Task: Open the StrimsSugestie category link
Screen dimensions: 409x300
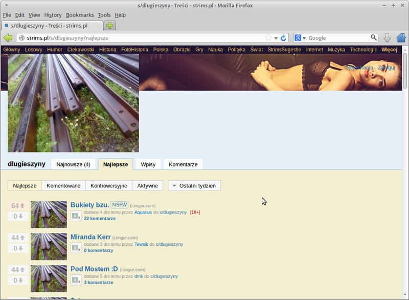Action: pyautogui.click(x=284, y=50)
